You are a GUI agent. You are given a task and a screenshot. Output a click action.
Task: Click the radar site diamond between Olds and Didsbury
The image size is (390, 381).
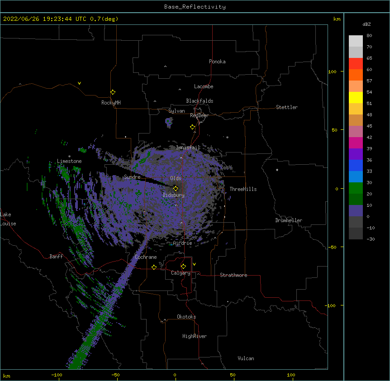click(176, 188)
